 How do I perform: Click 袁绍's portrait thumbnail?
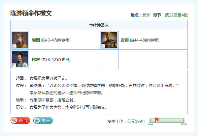click(x=109, y=40)
